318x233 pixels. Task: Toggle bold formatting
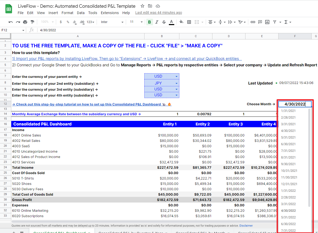149,22
